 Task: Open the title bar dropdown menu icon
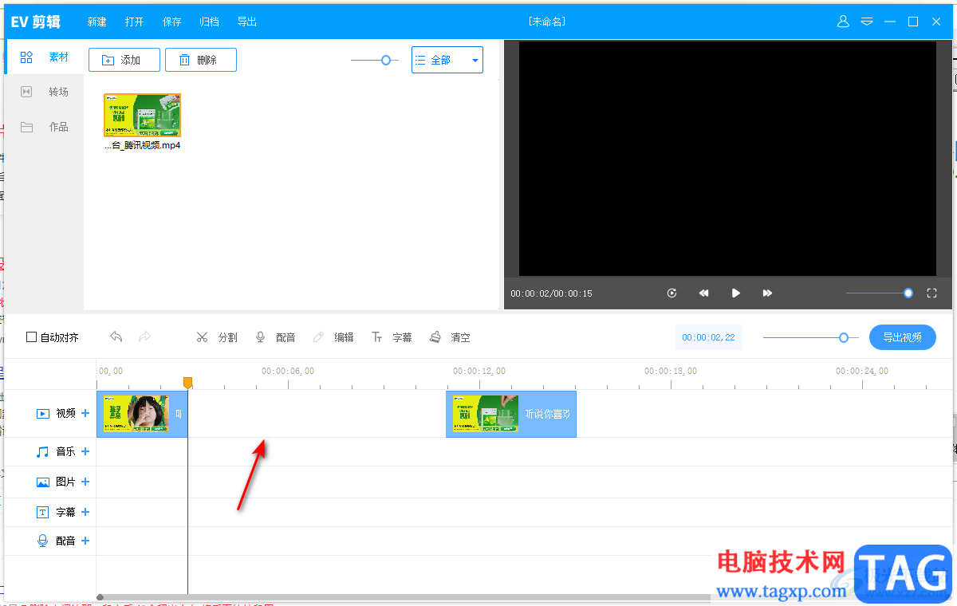click(867, 22)
